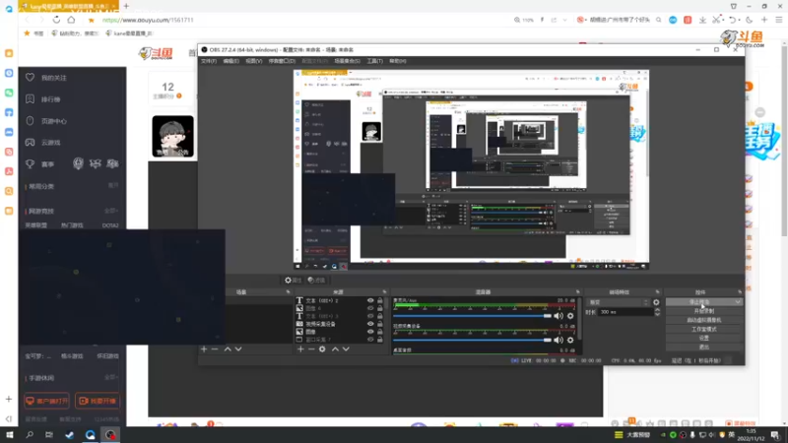788x443 pixels.
Task: Open the Tools (T) menu in OBS
Action: [374, 61]
